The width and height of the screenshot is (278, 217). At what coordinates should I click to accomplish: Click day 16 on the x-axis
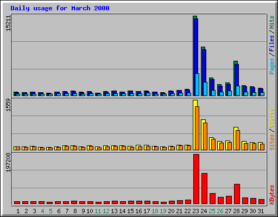click(x=138, y=211)
